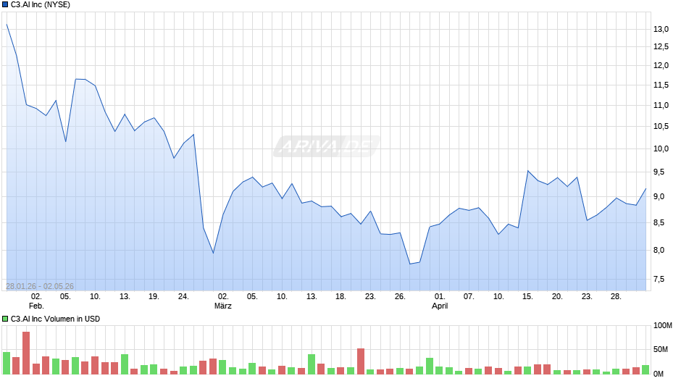
Task: Click the blue C3.AI Inc legend swatch
Action: 5,5
